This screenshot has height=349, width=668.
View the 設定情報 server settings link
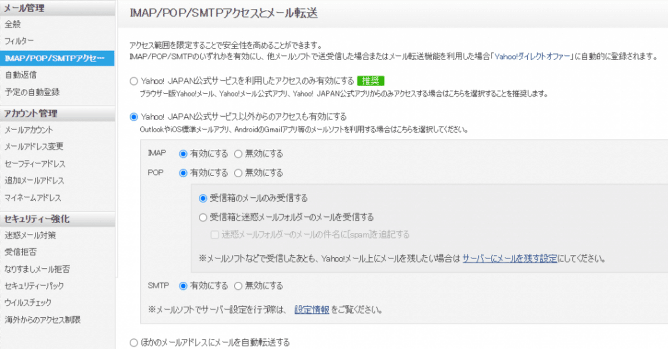click(311, 311)
